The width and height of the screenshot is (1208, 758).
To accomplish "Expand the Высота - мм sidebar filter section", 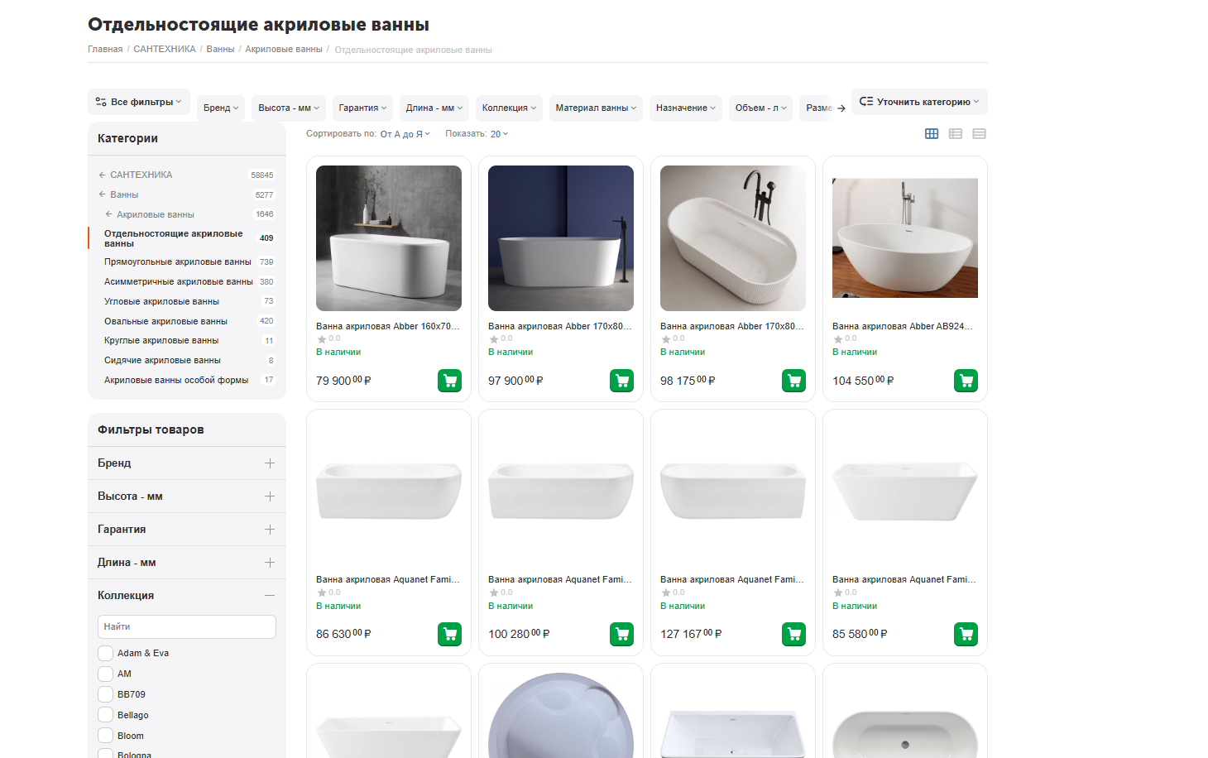I will click(187, 497).
